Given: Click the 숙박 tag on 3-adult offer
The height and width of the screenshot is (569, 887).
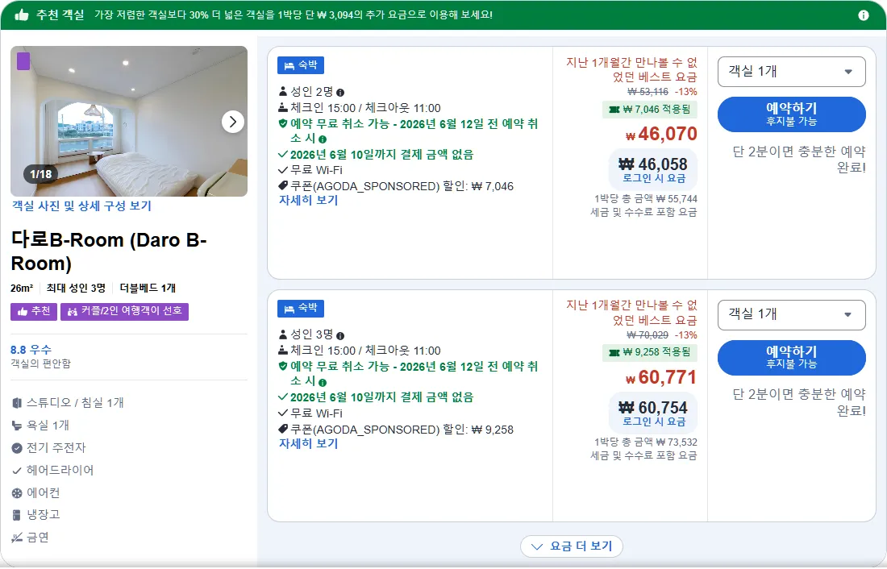Looking at the screenshot, I should 301,308.
